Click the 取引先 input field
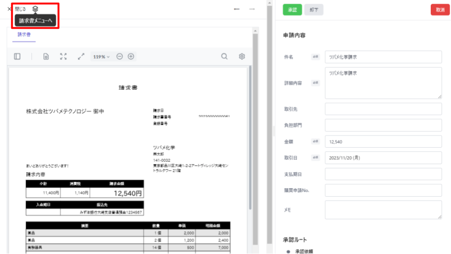 tap(383, 109)
